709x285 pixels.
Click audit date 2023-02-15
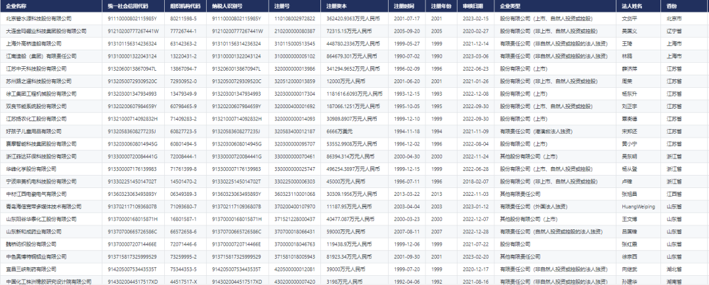pos(476,18)
